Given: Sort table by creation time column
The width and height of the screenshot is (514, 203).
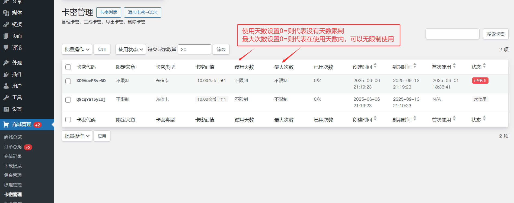Looking at the screenshot, I should tap(362, 67).
